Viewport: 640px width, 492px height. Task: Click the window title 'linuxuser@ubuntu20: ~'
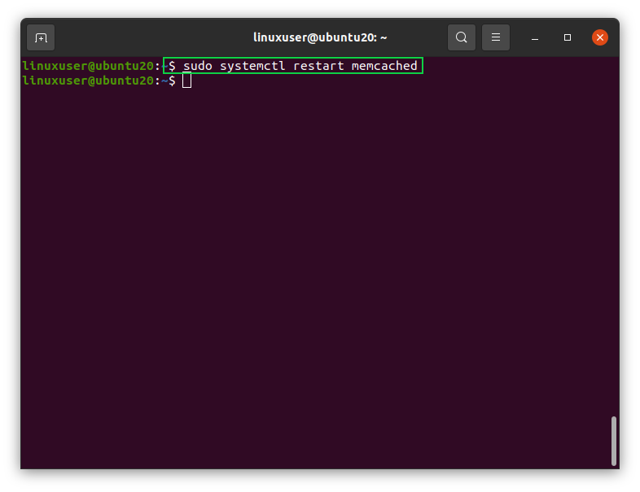320,37
